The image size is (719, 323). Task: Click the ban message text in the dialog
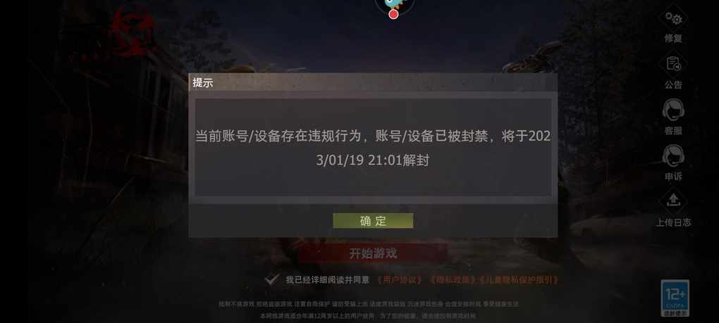tap(373, 148)
